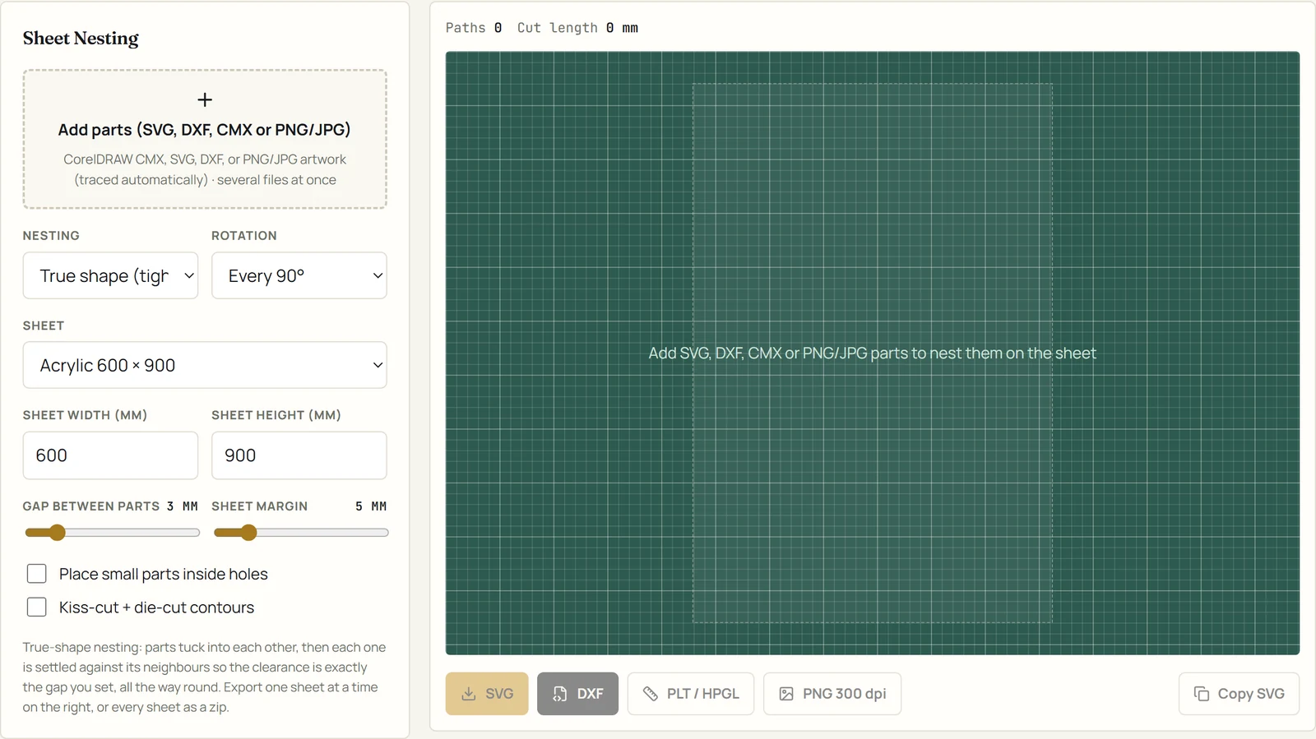Click the Gap Between Parts slider handle
The width and height of the screenshot is (1316, 739).
(57, 533)
